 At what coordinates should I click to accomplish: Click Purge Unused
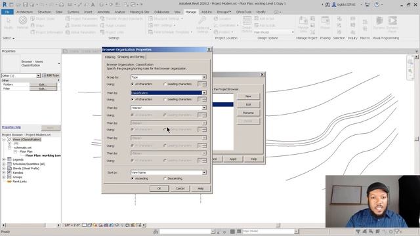[113, 26]
